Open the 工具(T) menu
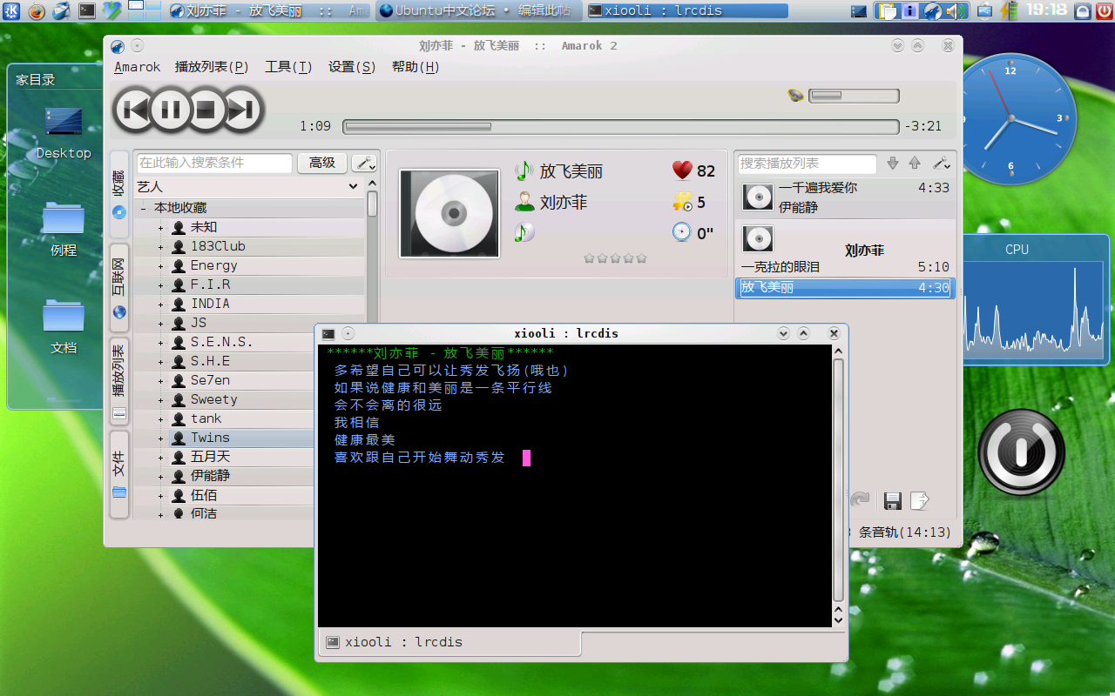The image size is (1115, 696). pos(288,67)
